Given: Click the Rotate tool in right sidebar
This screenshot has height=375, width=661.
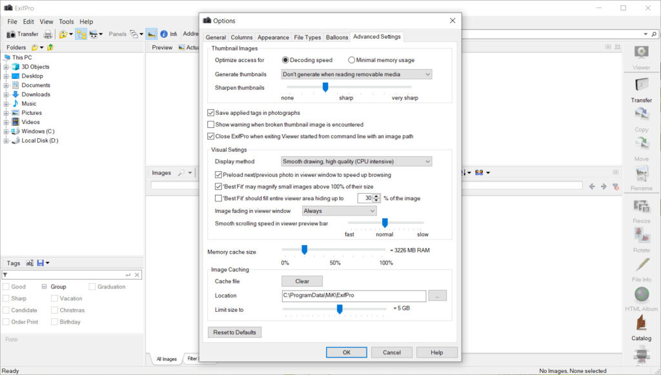Looking at the screenshot, I should pos(641,241).
